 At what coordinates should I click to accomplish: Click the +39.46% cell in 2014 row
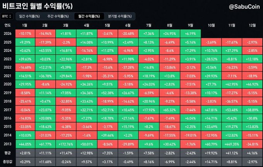[108, 135]
